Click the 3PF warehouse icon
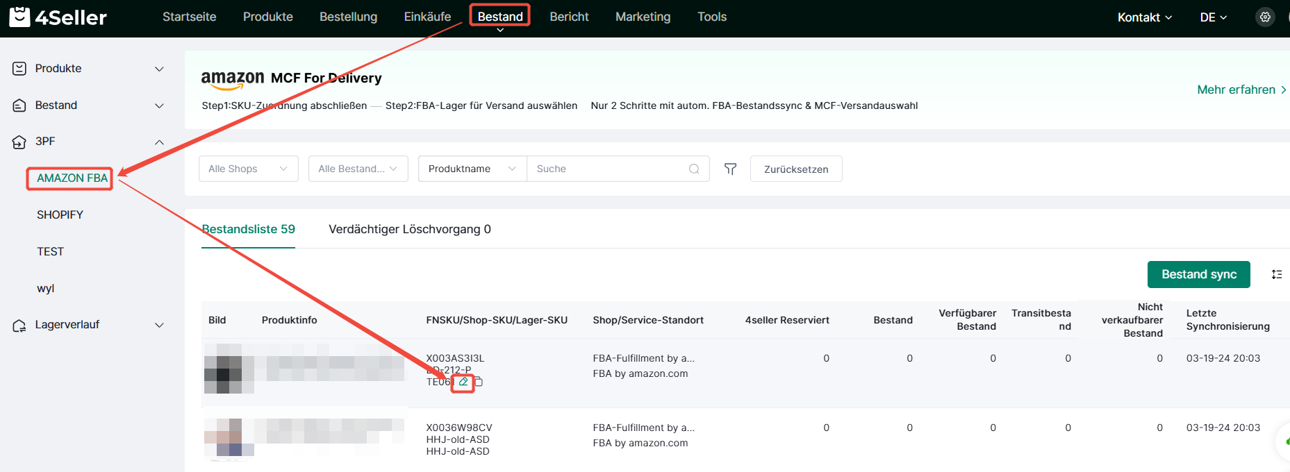1290x472 pixels. (19, 142)
